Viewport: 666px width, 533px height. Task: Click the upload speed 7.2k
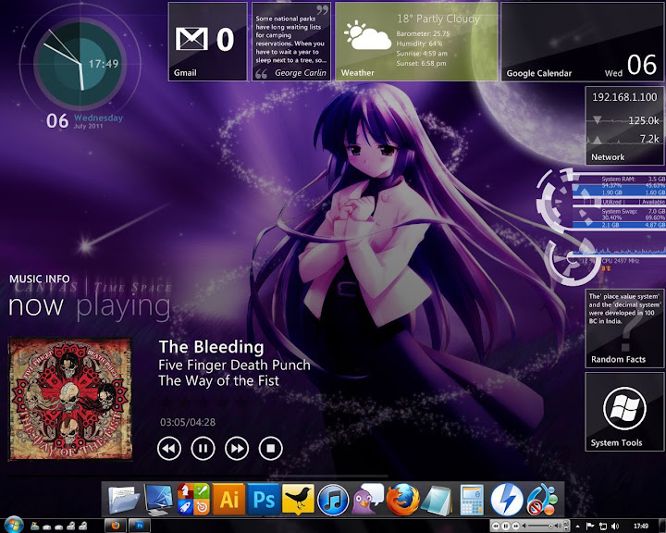[650, 139]
